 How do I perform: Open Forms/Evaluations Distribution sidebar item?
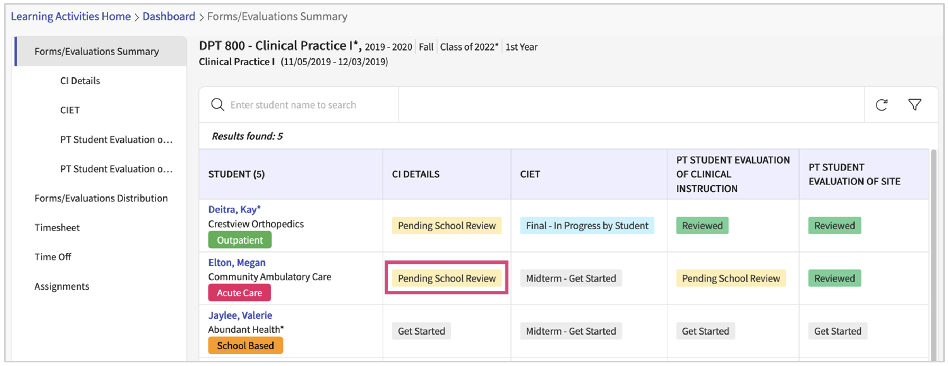tap(101, 198)
